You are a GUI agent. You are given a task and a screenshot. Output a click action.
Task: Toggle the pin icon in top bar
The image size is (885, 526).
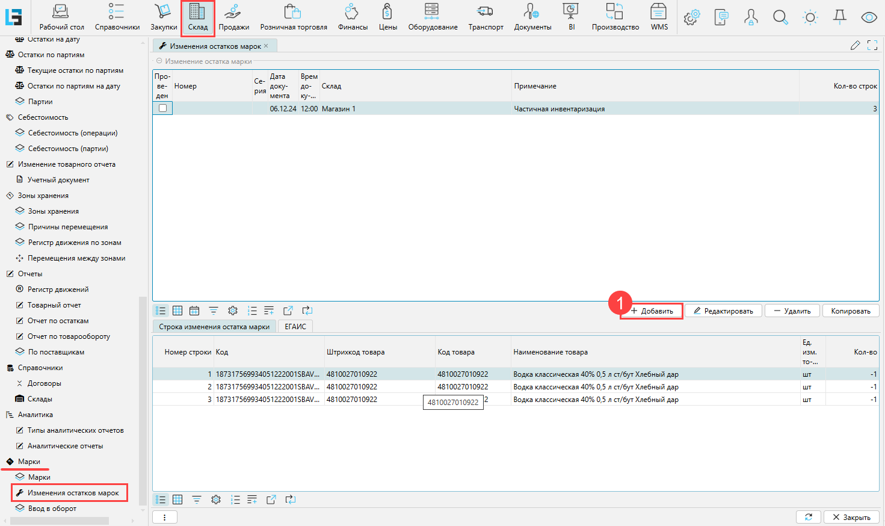pos(840,17)
